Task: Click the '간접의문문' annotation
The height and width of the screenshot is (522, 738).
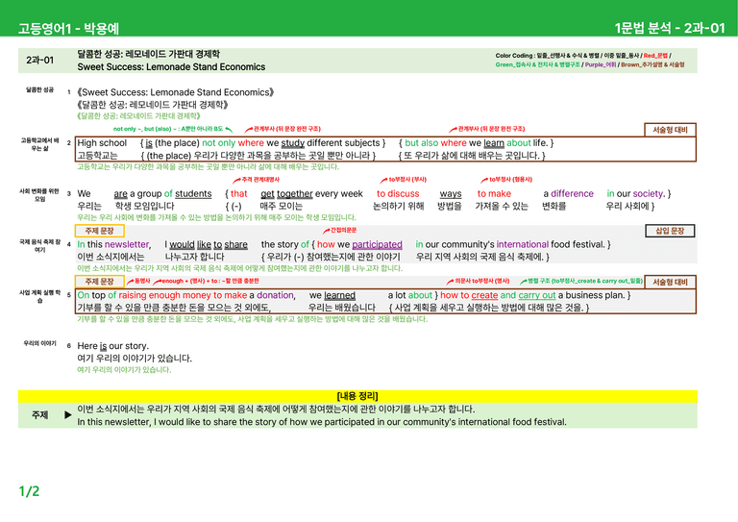Action: (344, 230)
